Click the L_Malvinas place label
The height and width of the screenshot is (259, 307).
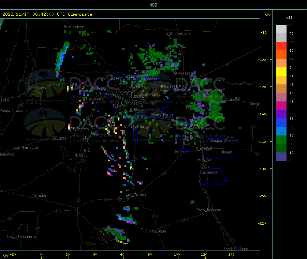click(x=134, y=126)
